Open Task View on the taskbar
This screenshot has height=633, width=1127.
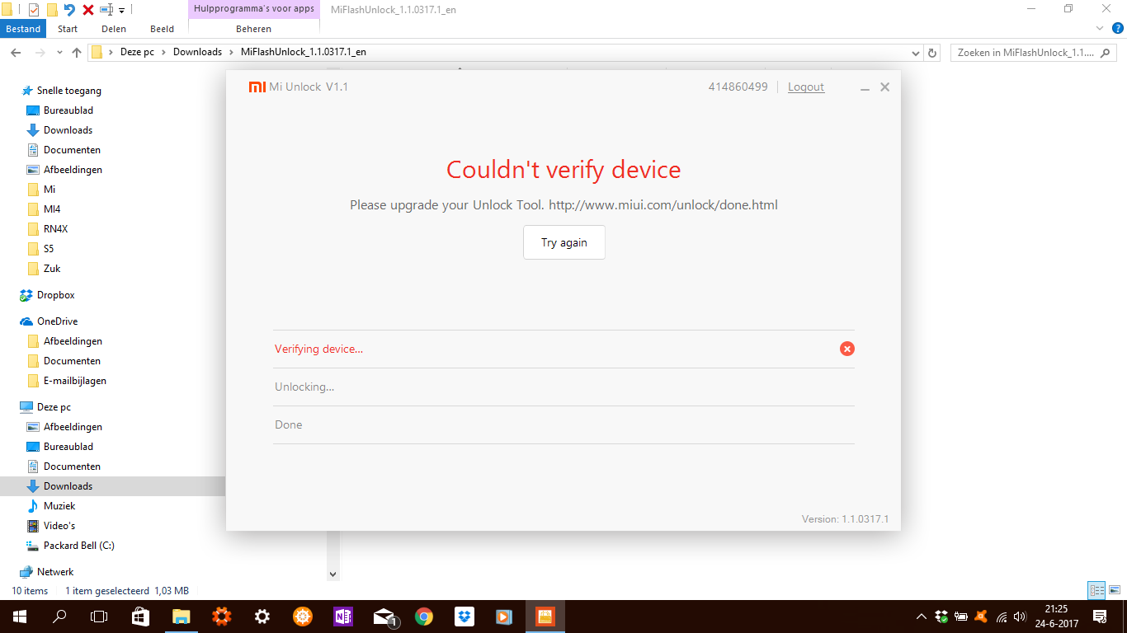(x=99, y=617)
